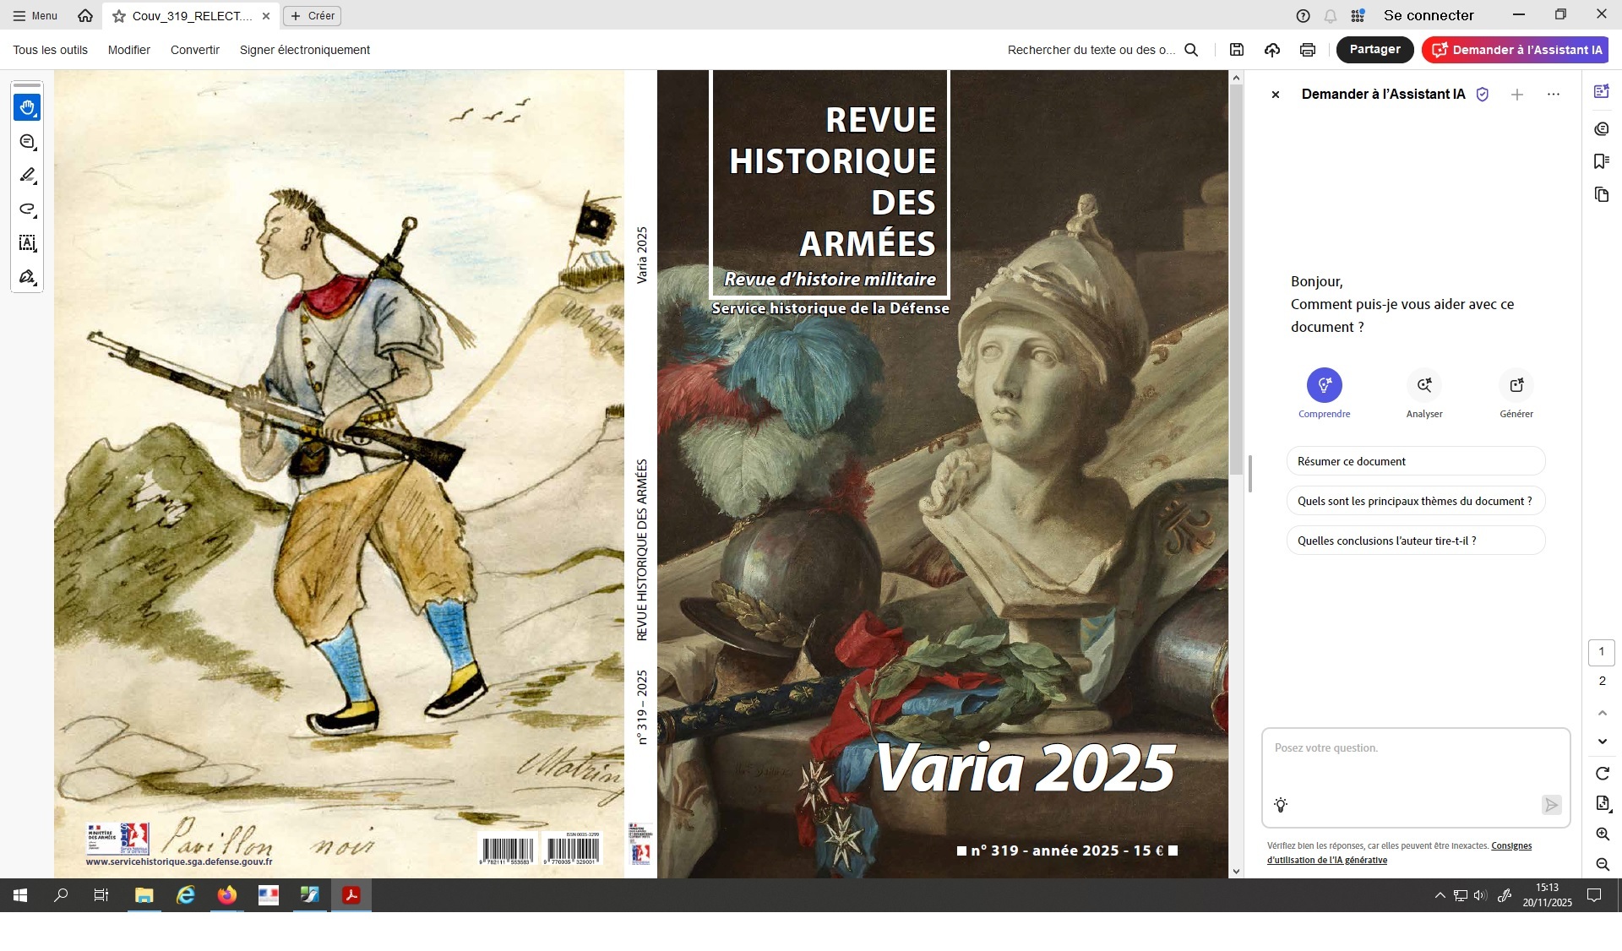The height and width of the screenshot is (951, 1622).
Task: Open Adobe Acrobat from the Windows taskbar
Action: (351, 896)
